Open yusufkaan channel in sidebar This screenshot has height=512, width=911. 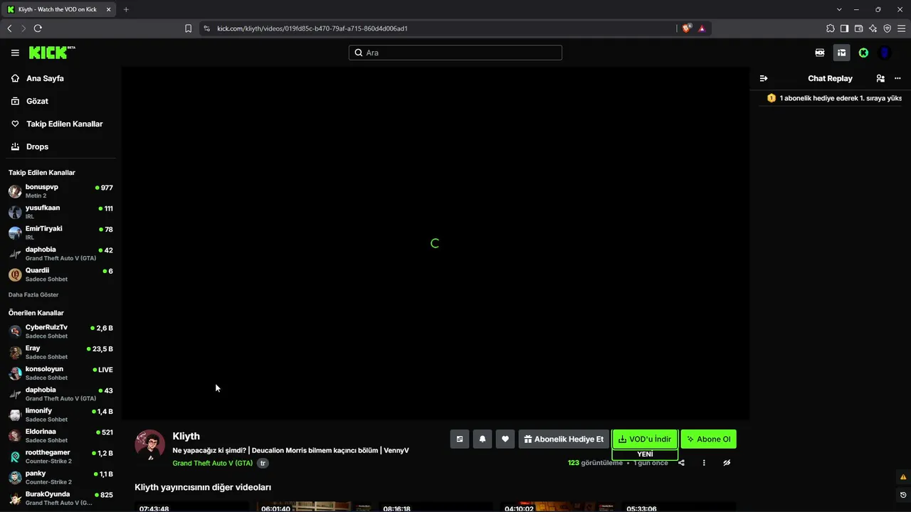click(x=60, y=212)
